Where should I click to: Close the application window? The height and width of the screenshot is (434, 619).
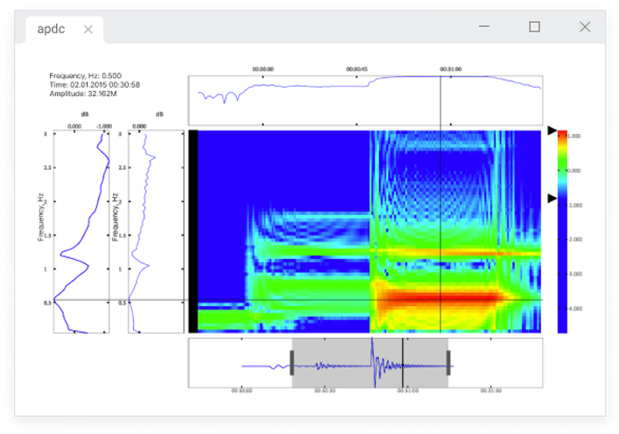(585, 27)
